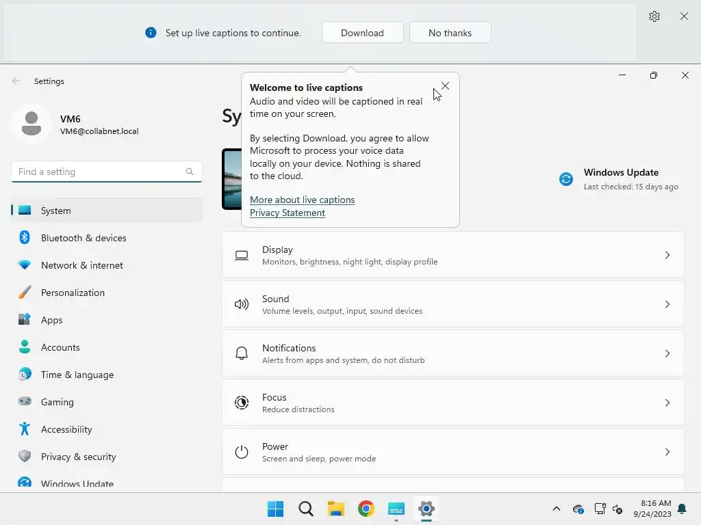Click the Power icon

tap(242, 452)
